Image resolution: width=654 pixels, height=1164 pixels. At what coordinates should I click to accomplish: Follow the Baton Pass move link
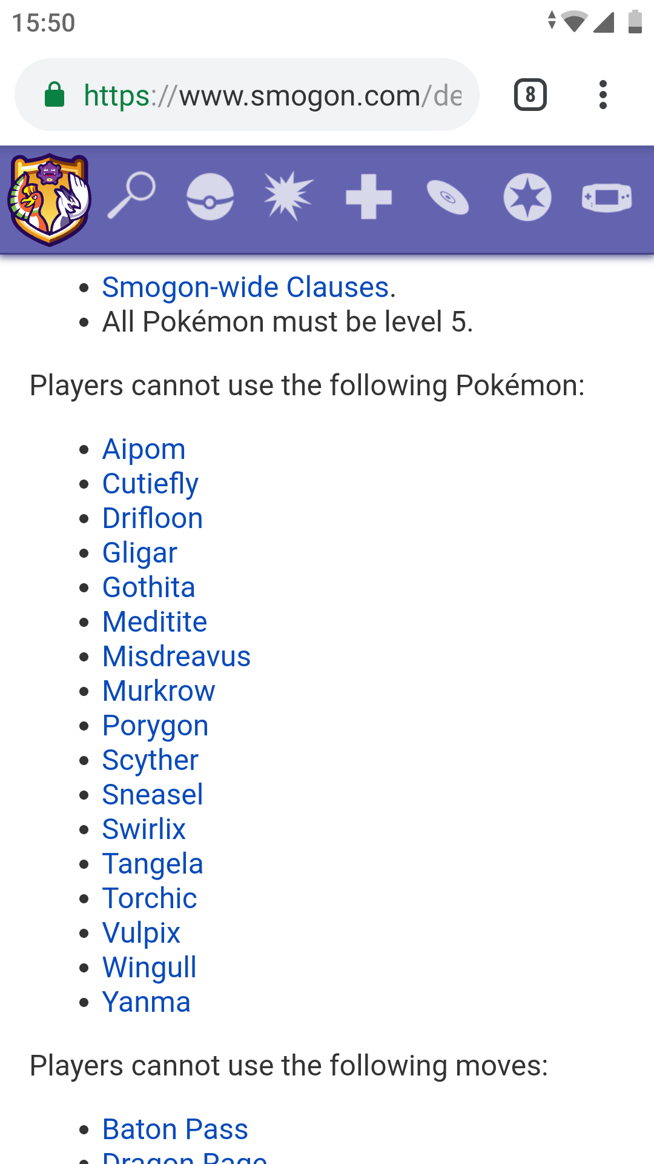pos(175,1129)
